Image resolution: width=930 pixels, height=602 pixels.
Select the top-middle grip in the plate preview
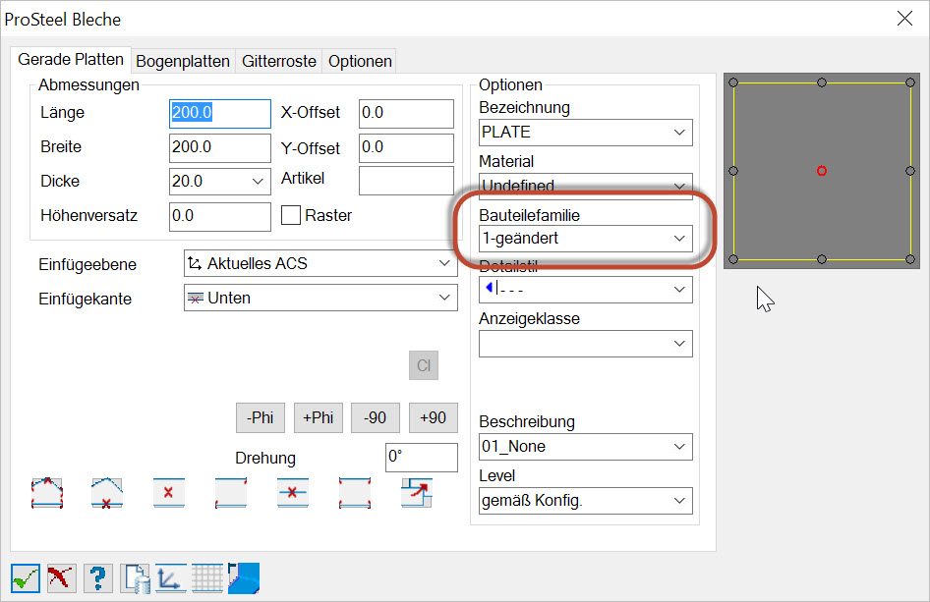(822, 82)
